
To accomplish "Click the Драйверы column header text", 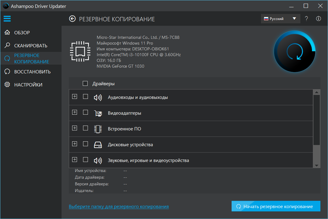I will tap(104, 84).
